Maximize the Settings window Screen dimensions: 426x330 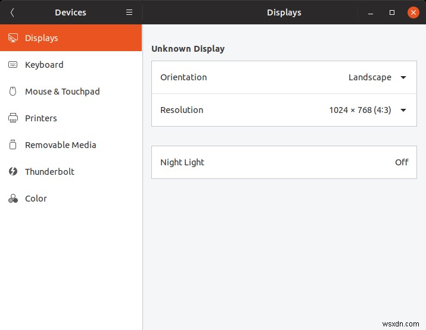pos(392,12)
